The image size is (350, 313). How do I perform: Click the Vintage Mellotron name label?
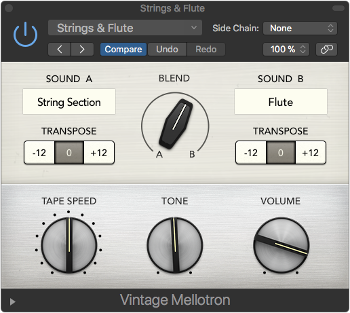tap(175, 300)
